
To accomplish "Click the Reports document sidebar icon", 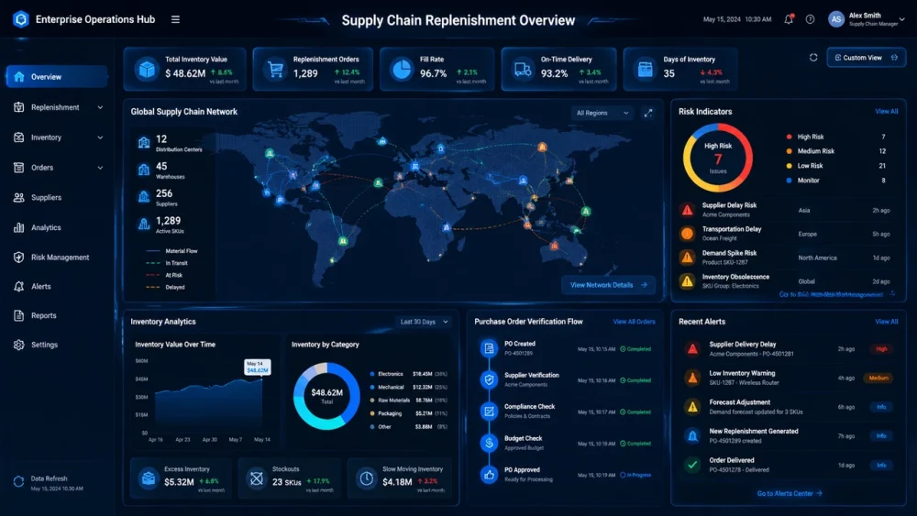I will pyautogui.click(x=18, y=315).
